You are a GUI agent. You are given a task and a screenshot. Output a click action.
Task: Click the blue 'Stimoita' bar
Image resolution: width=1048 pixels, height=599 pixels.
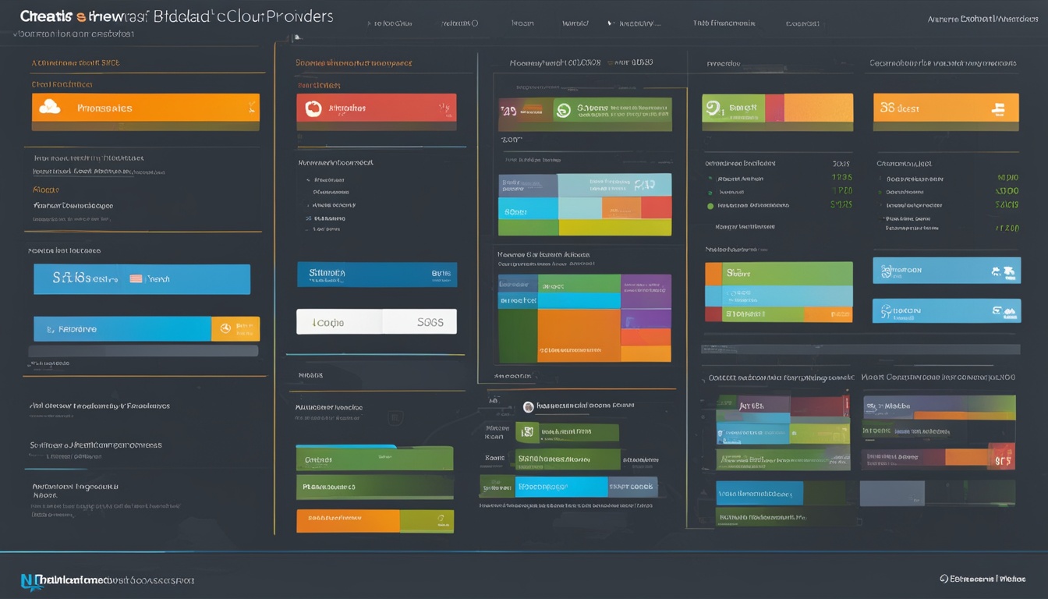377,274
